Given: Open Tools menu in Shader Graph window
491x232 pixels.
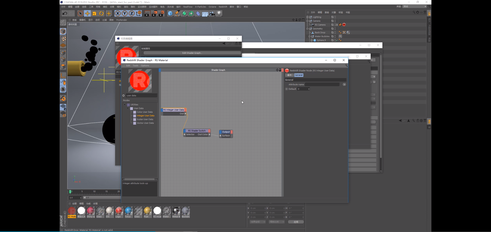Looking at the screenshot, I should 135,66.
